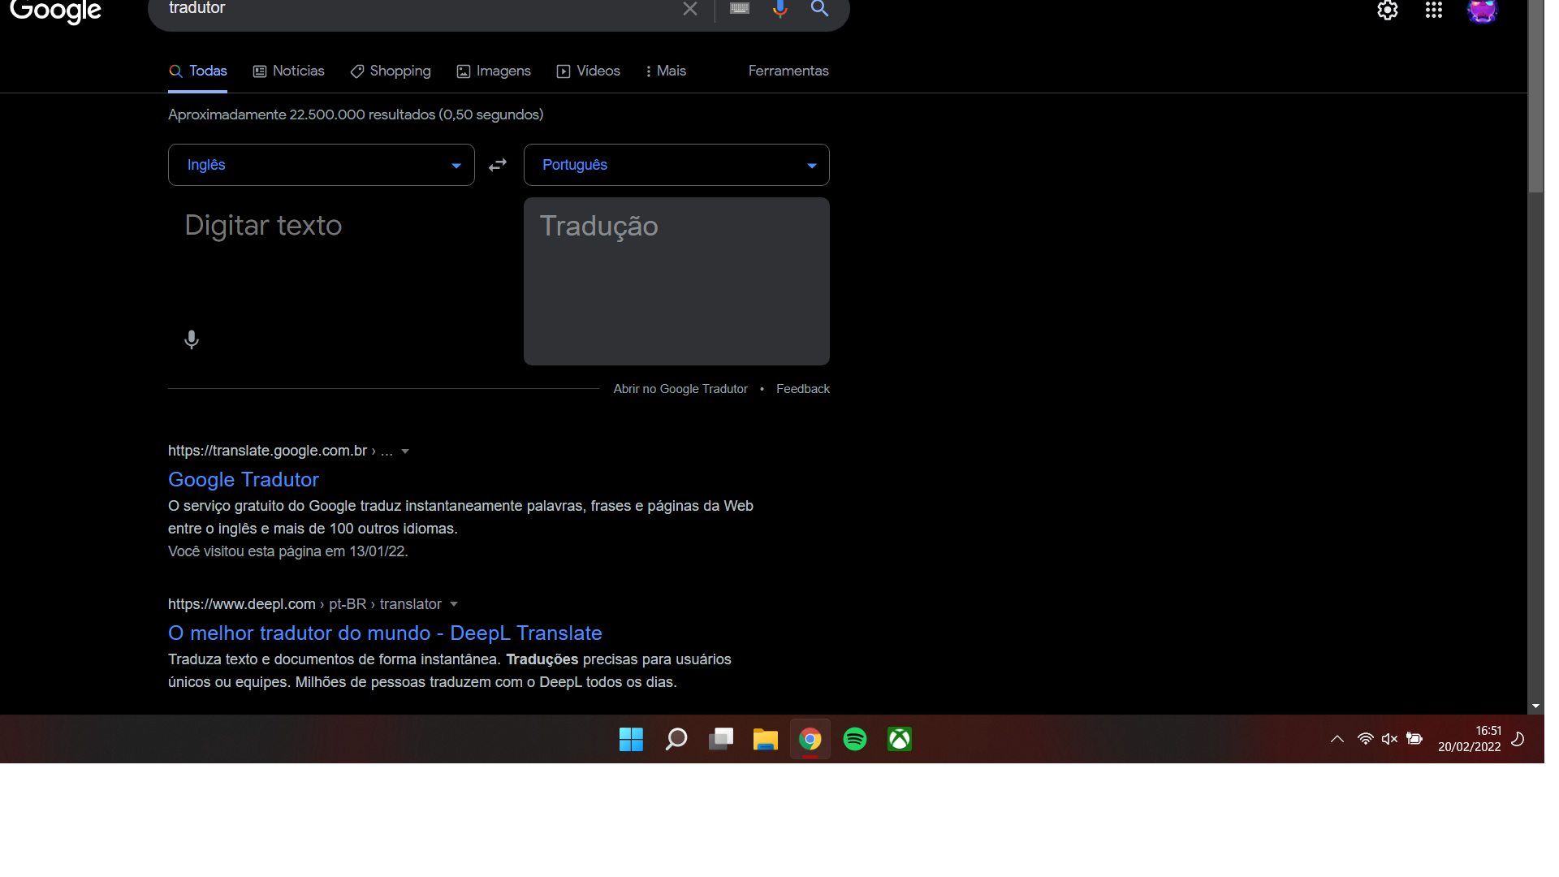Open the Inglês source language dropdown
This screenshot has width=1559, height=877.
click(x=322, y=165)
